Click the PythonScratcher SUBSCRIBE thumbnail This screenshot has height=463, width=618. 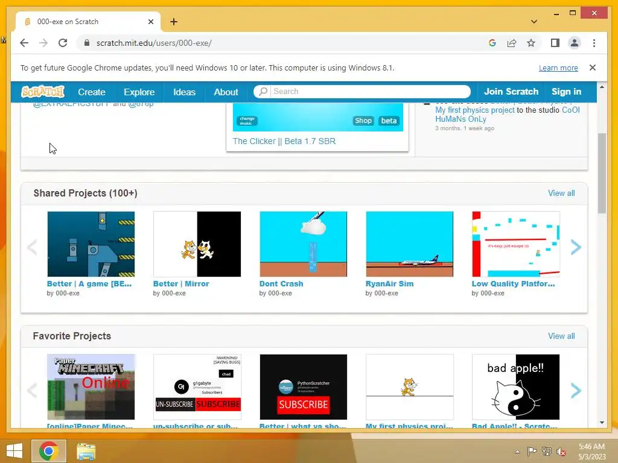click(x=303, y=386)
